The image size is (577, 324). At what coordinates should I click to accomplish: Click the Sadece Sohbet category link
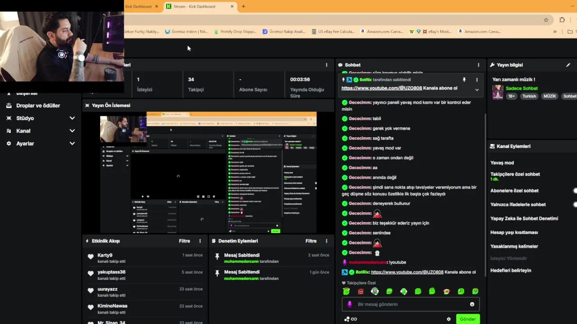click(522, 88)
